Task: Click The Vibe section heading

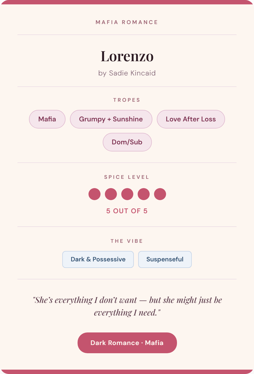Action: click(127, 241)
